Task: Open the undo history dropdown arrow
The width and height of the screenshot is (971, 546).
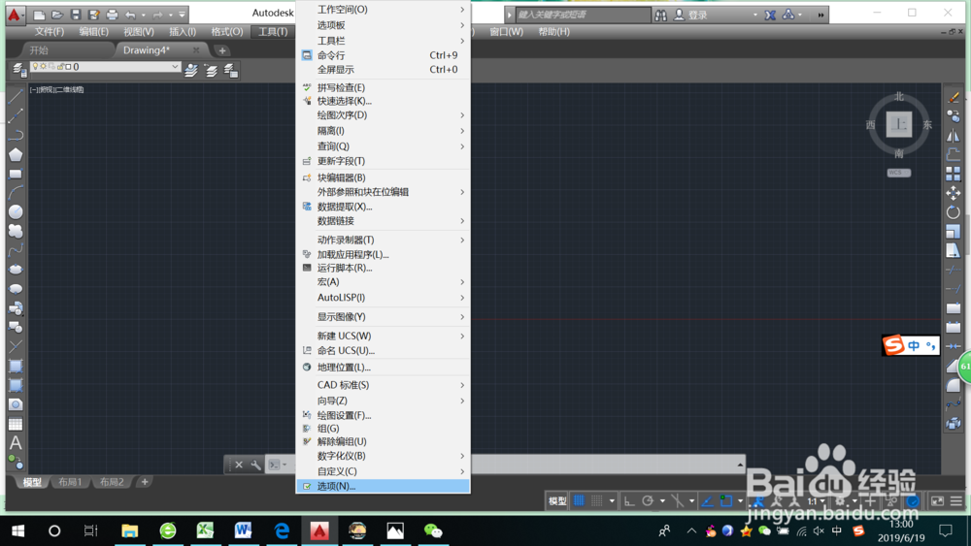Action: tap(143, 15)
